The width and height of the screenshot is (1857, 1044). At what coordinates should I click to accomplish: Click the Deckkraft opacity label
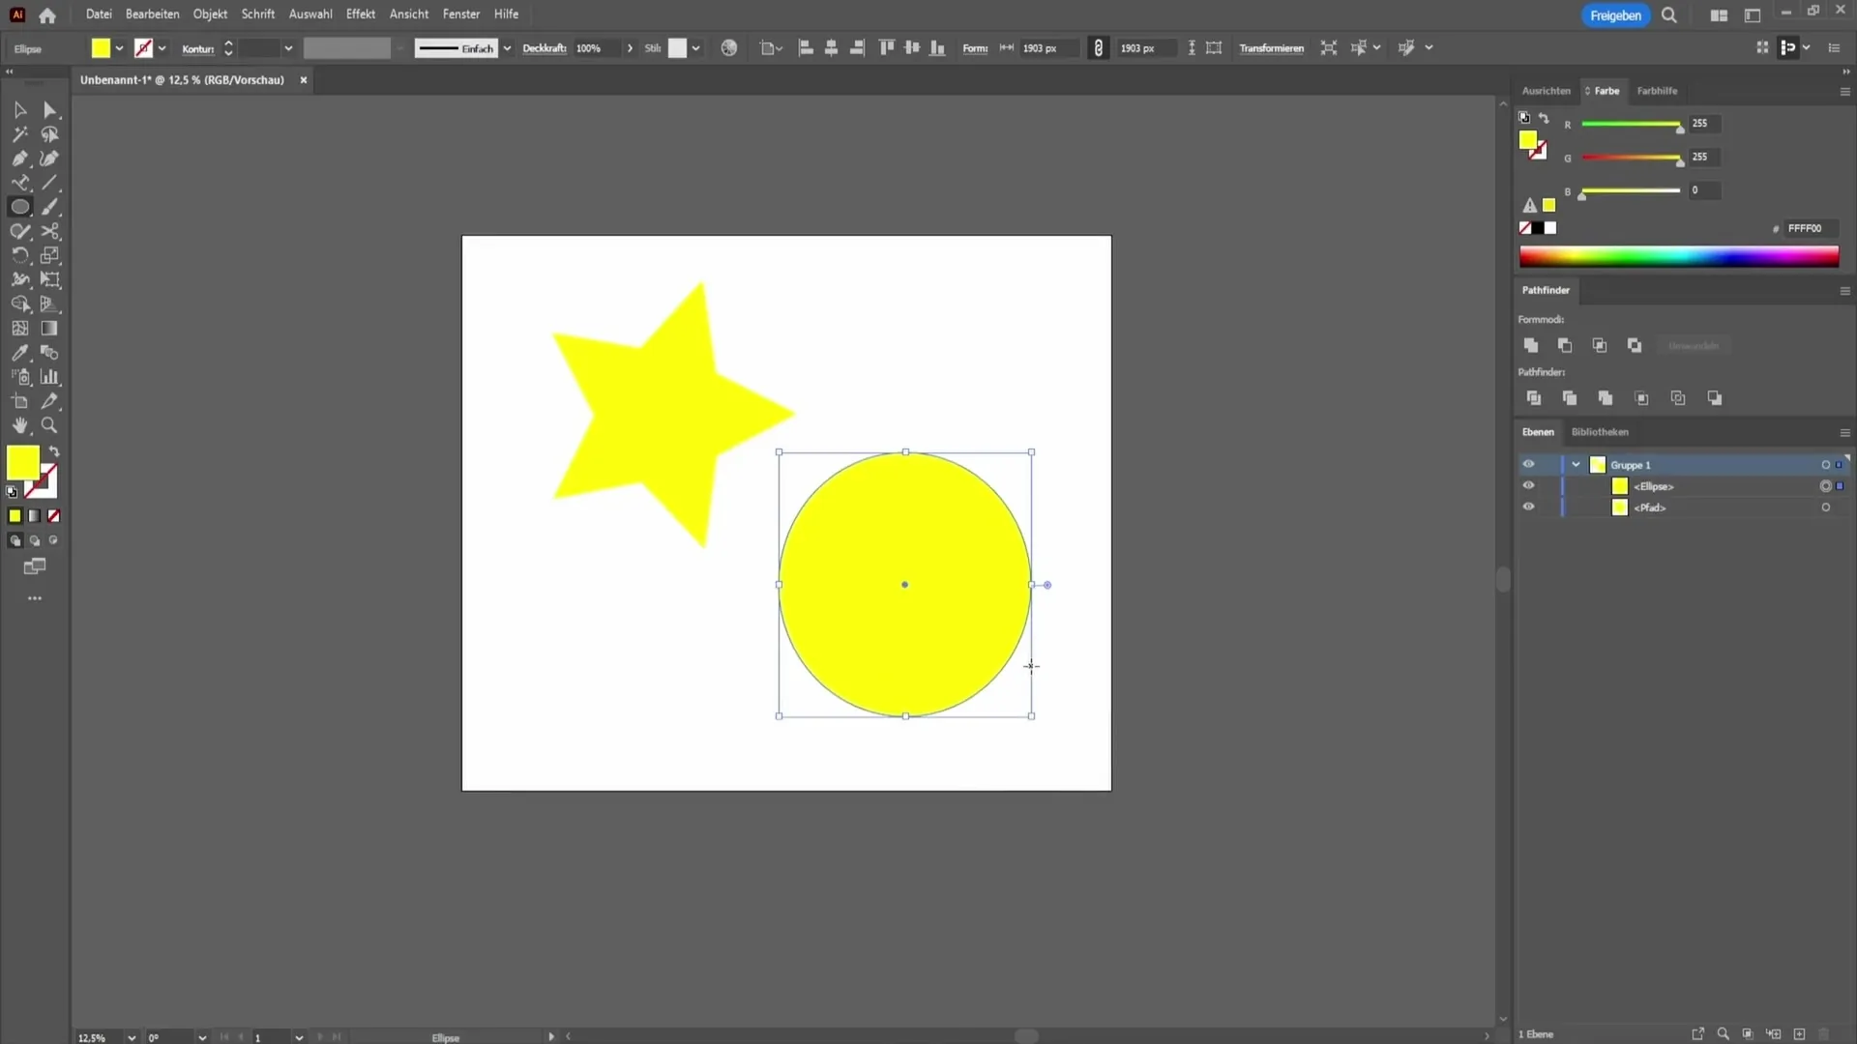click(545, 48)
